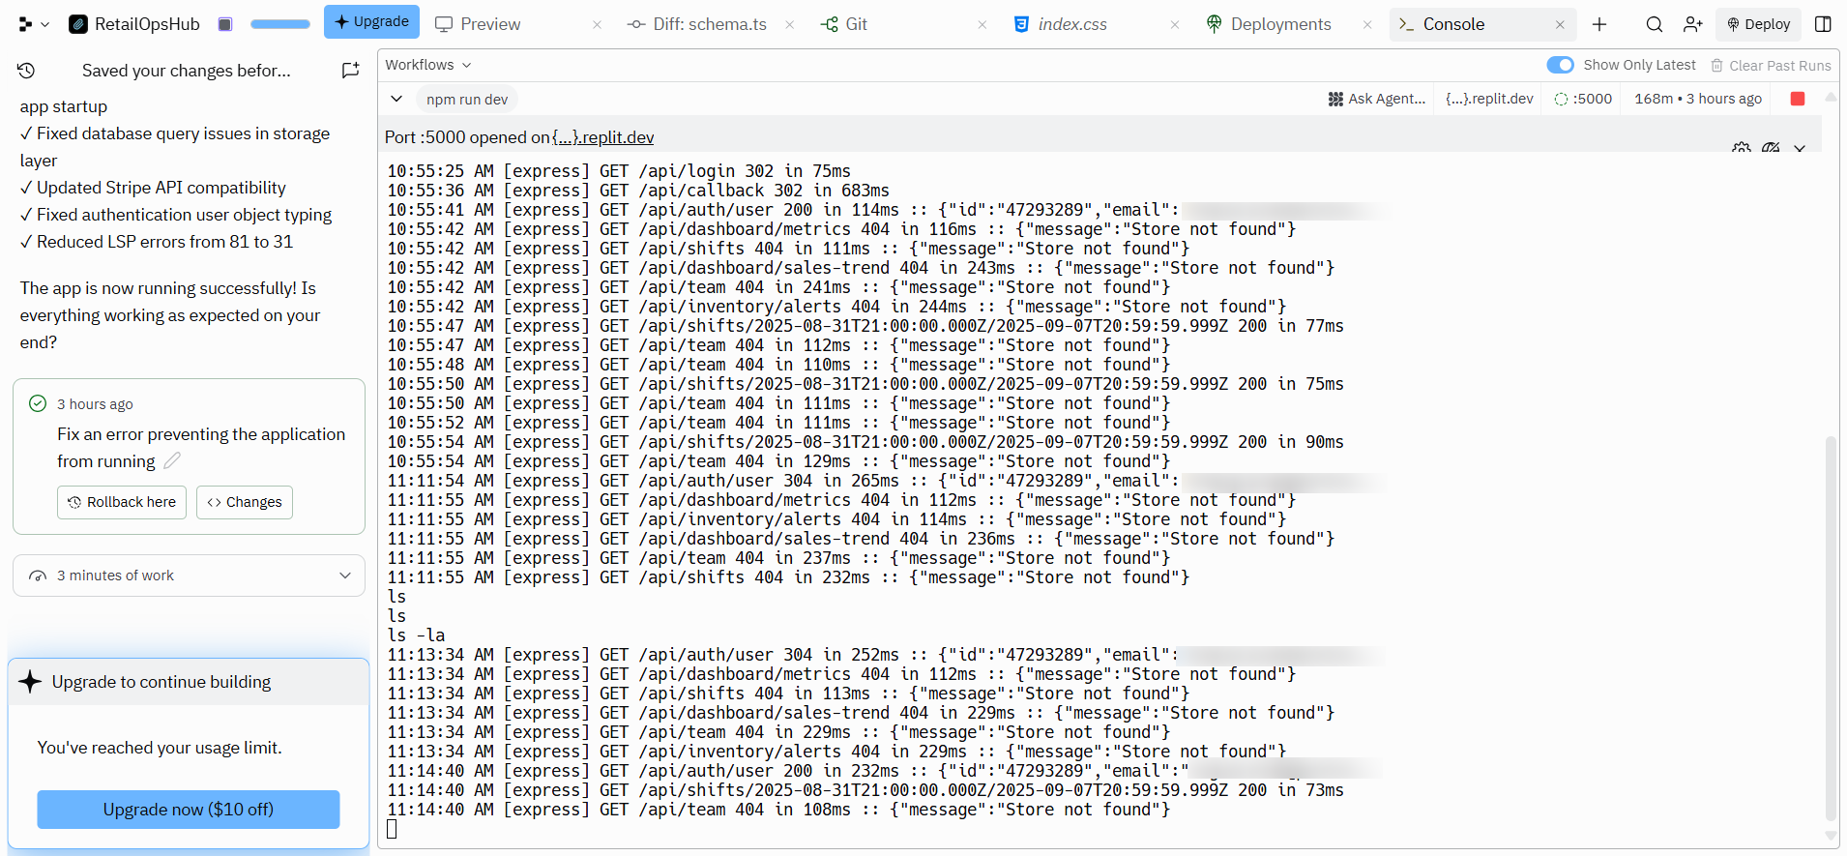
Task: Start a new chat with plus bubble icon
Action: 350,70
